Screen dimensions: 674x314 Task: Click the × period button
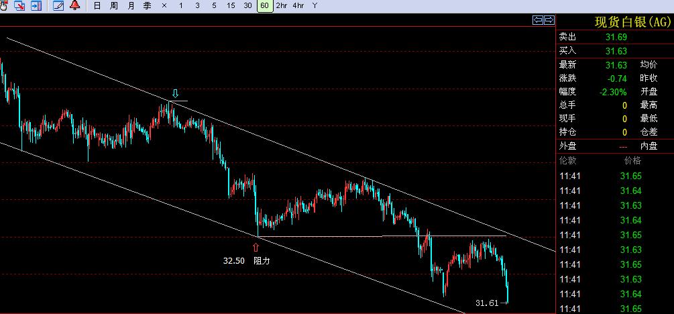point(164,5)
